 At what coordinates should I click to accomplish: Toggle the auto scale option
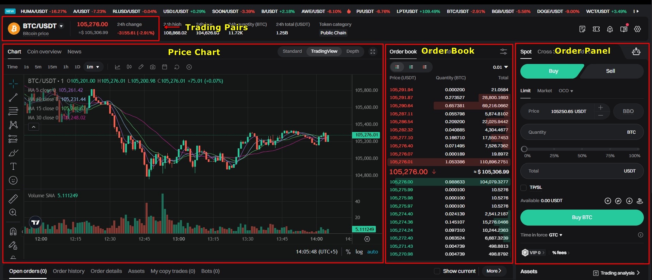[372, 252]
